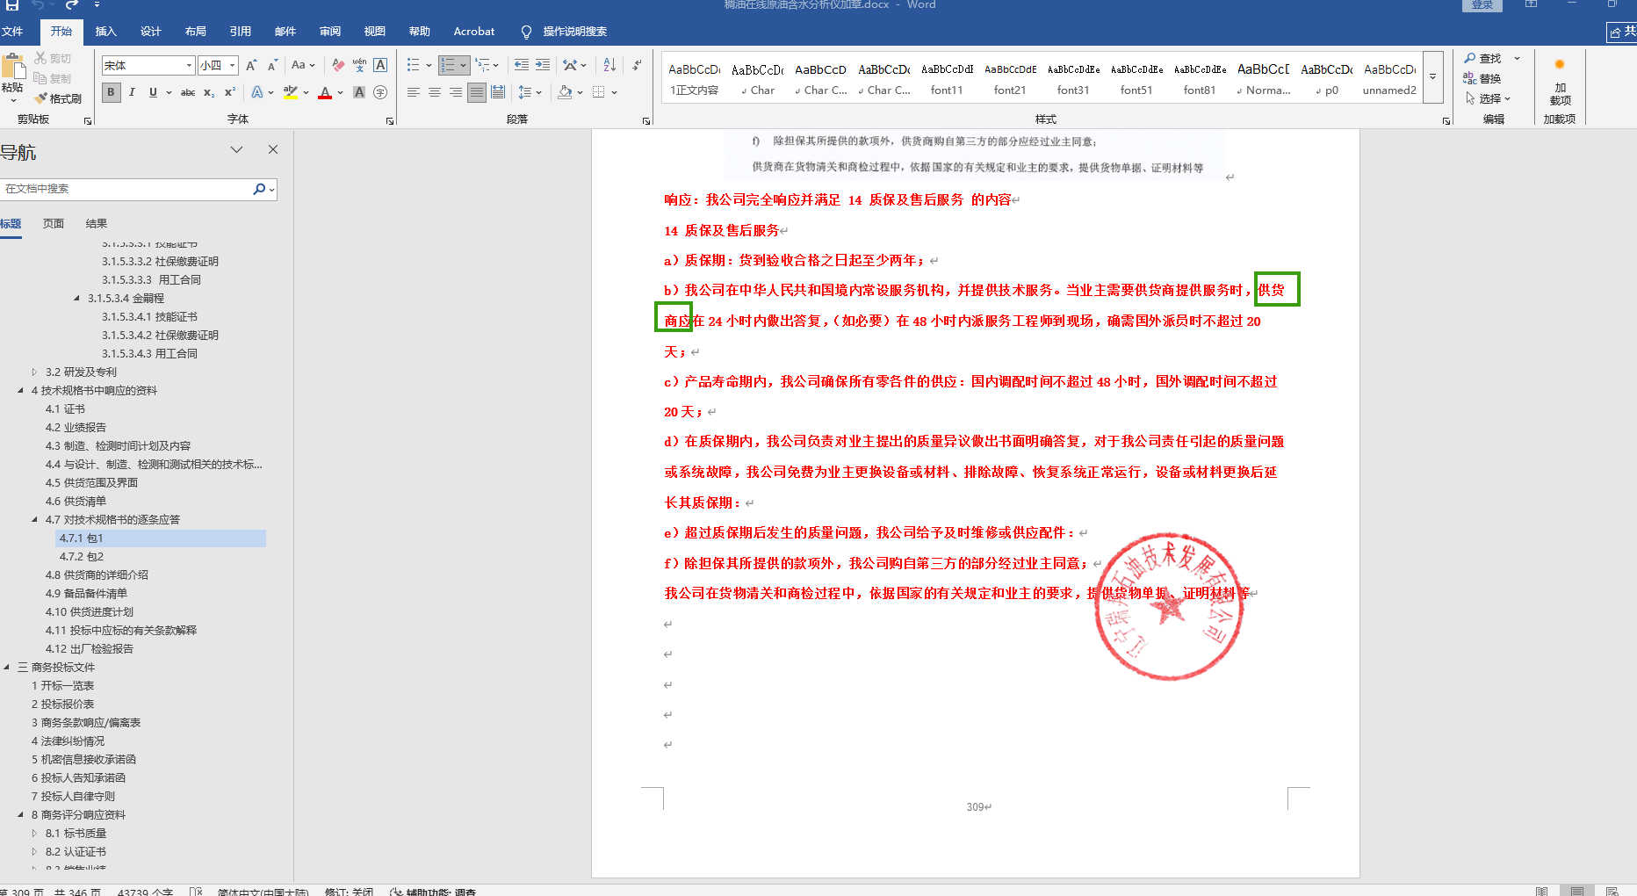Viewport: 1637px width, 896px height.
Task: Open navigation pane options chevron
Action: pos(236,149)
